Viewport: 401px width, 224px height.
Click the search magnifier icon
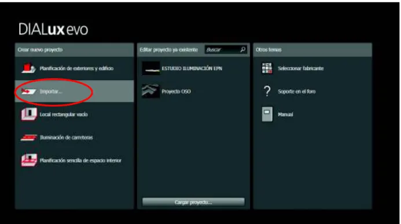(x=242, y=49)
